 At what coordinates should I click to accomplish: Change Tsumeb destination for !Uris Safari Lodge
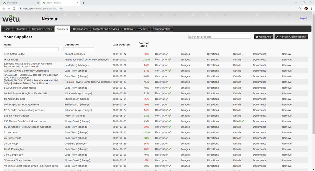[x=79, y=54]
